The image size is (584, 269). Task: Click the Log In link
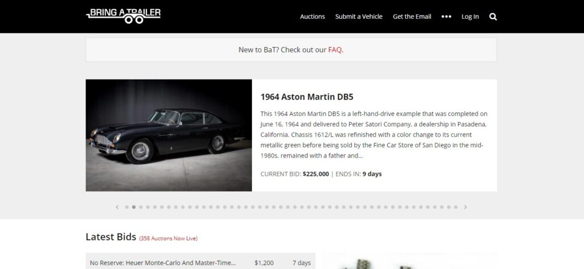[x=470, y=16]
